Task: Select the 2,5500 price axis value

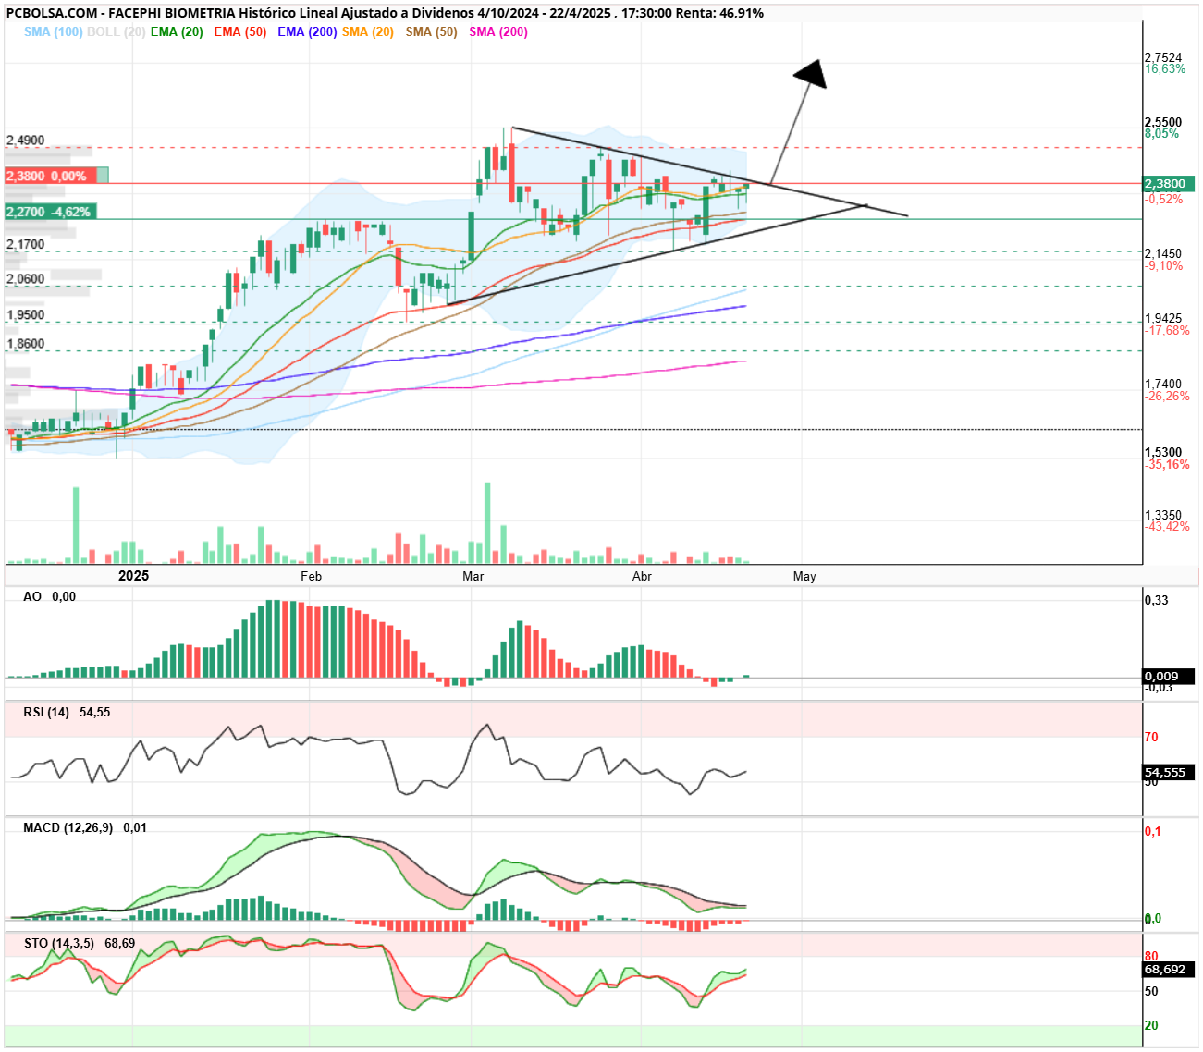Action: click(1163, 122)
